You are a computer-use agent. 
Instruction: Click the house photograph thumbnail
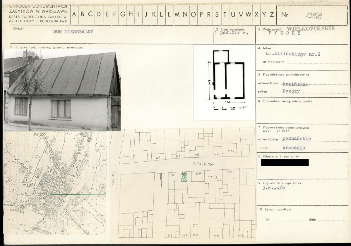62,90
